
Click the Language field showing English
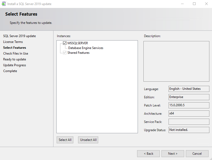click(x=189, y=89)
